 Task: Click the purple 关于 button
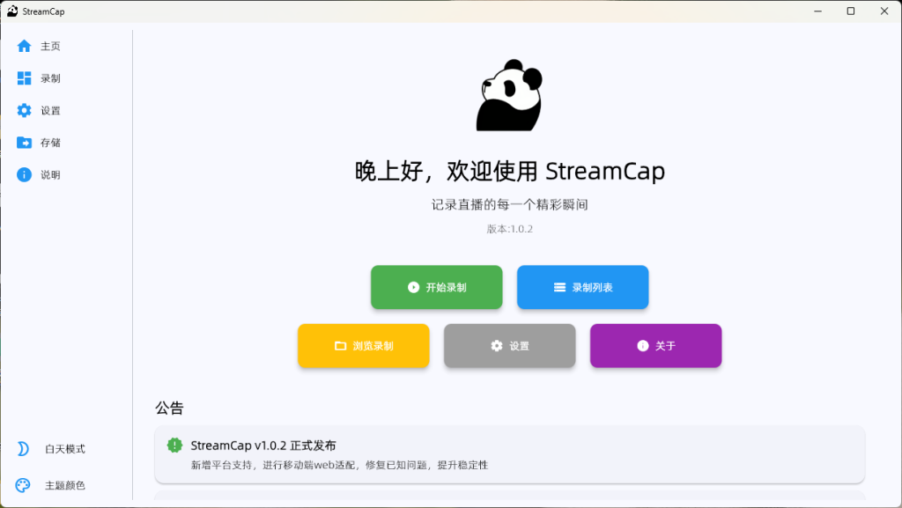[x=655, y=345]
